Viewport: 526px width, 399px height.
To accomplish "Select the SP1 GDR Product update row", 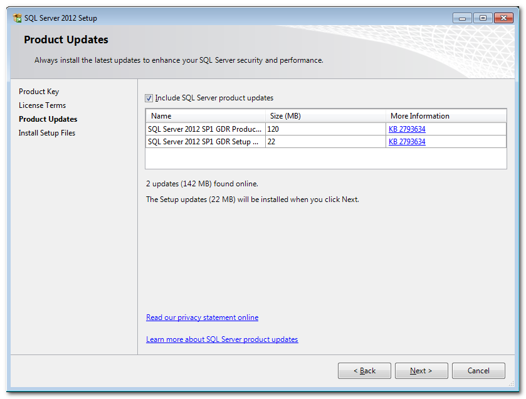I will pos(204,129).
